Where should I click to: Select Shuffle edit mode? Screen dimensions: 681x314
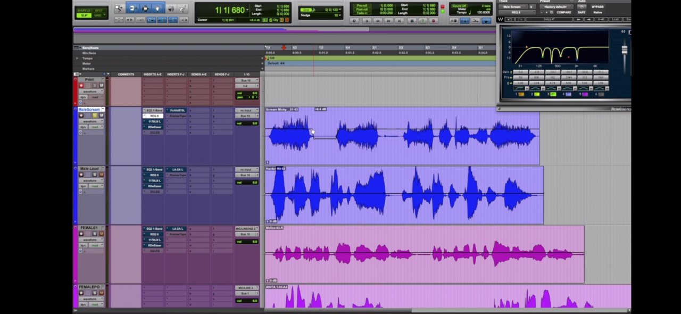pos(84,11)
